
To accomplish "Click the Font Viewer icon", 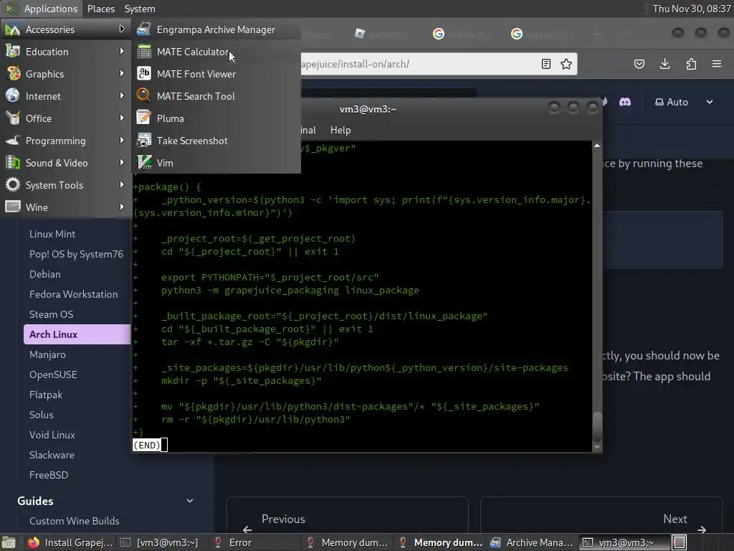I will pos(143,74).
